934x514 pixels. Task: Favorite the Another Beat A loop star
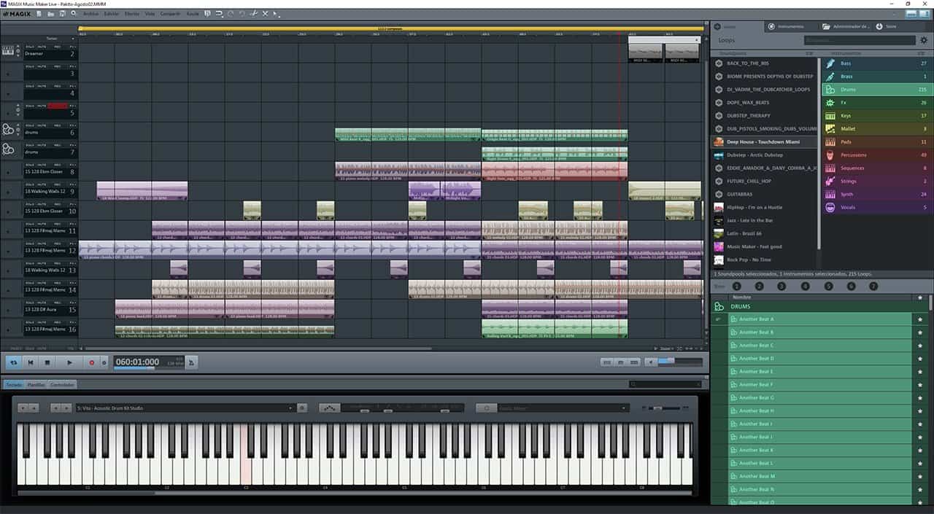click(920, 319)
